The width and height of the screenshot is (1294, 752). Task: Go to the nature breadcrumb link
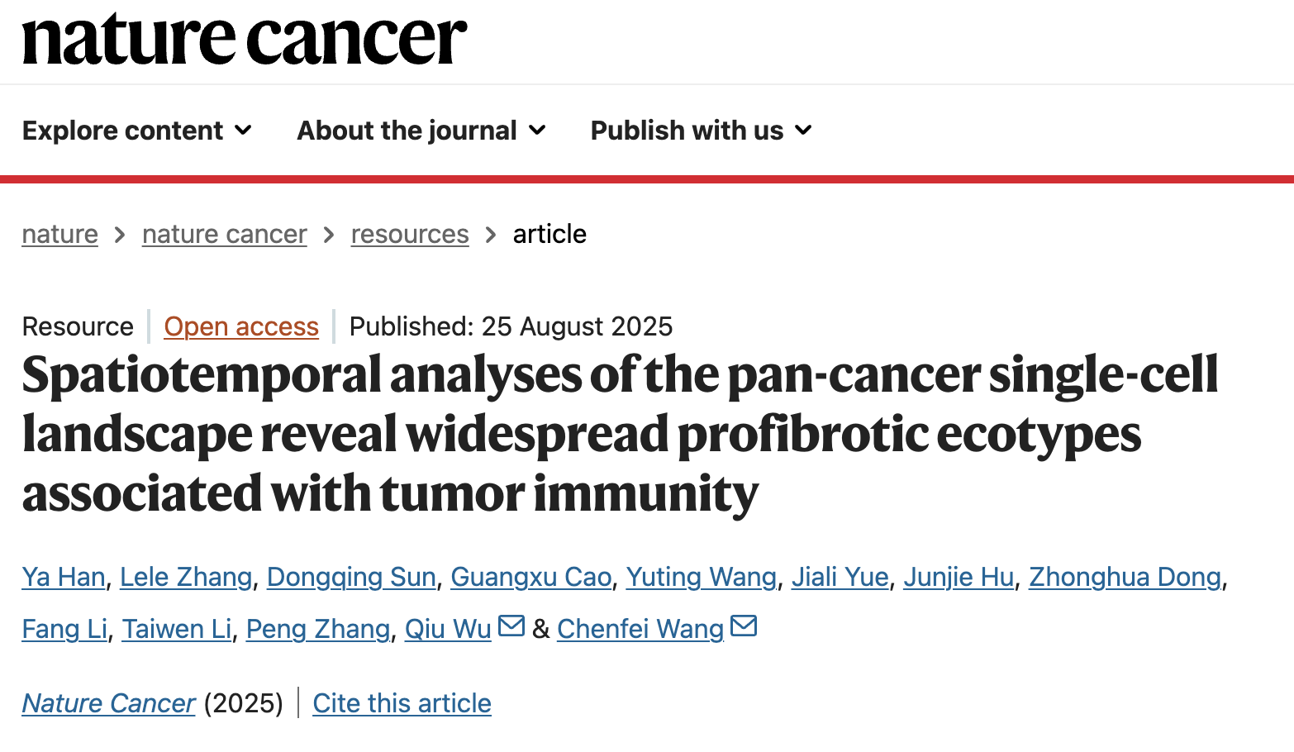[x=60, y=235]
